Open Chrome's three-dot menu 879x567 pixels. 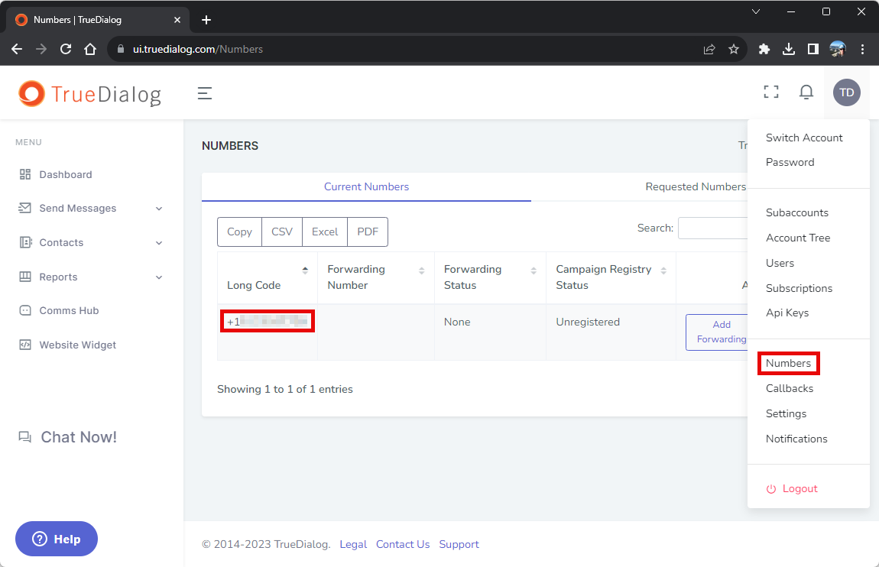coord(862,50)
